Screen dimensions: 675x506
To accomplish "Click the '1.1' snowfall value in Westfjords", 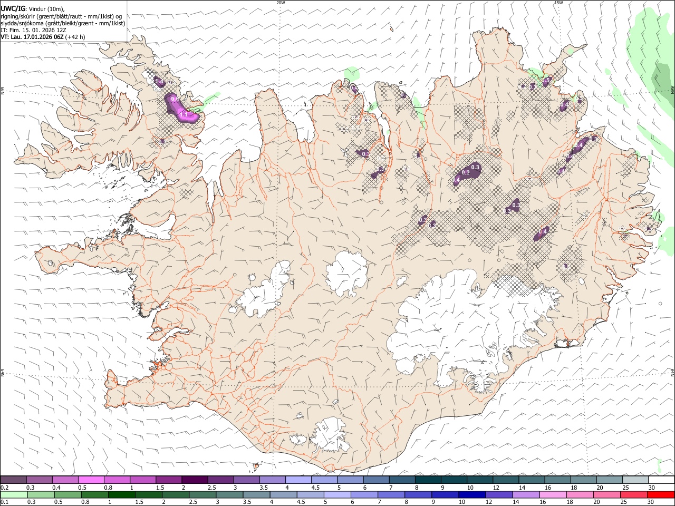I will point(184,114).
